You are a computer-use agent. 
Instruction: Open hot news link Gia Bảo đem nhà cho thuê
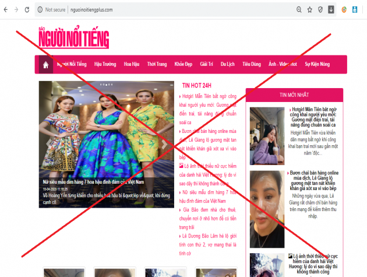pyautogui.click(x=208, y=219)
